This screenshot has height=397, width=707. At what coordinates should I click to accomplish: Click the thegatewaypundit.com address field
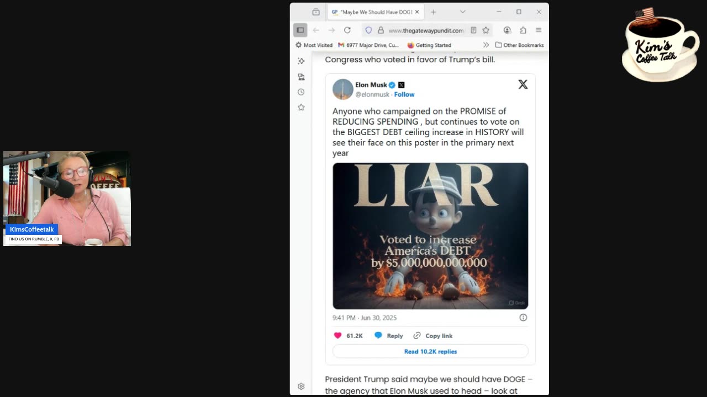click(426, 30)
